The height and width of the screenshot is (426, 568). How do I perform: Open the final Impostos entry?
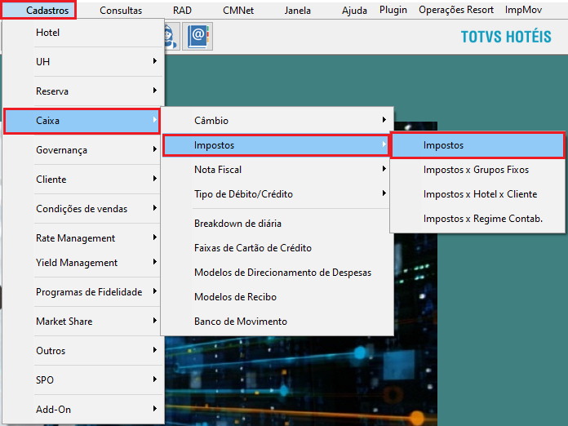(477, 145)
